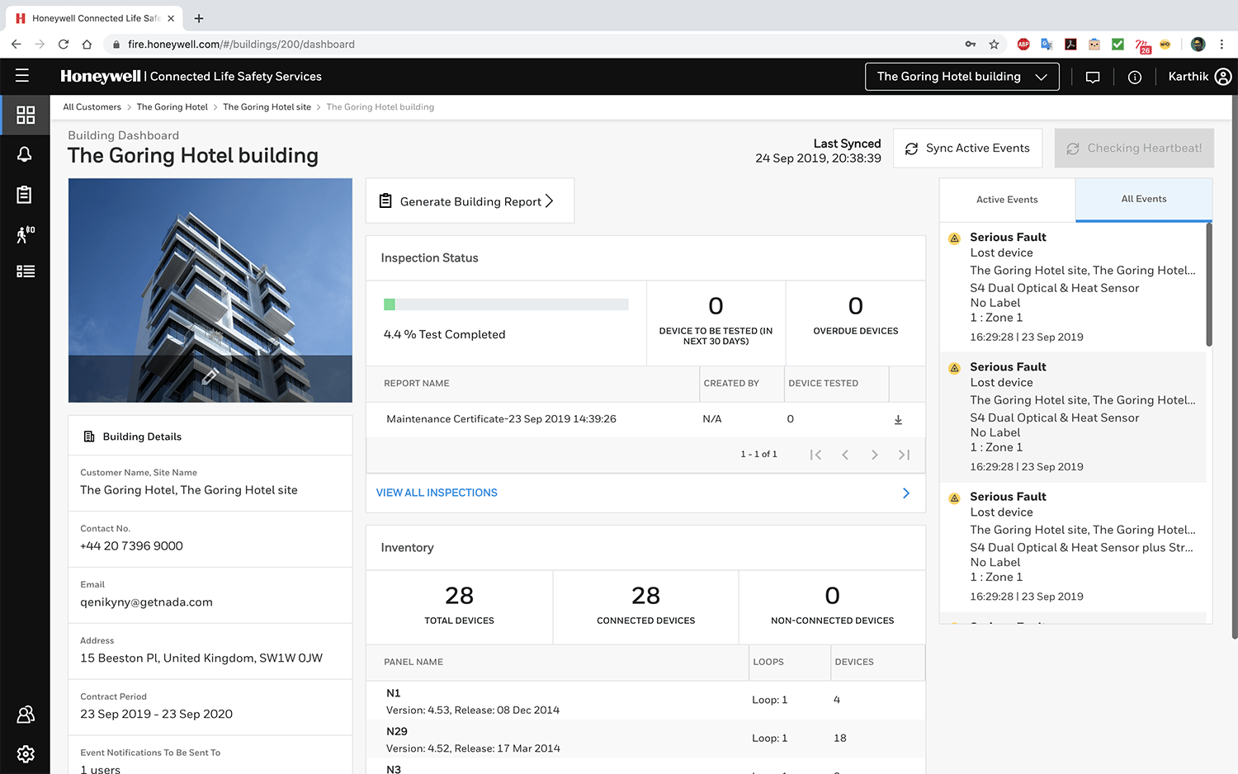Go to first page of inspection reports
Screen dimensions: 1238x774
click(815, 455)
